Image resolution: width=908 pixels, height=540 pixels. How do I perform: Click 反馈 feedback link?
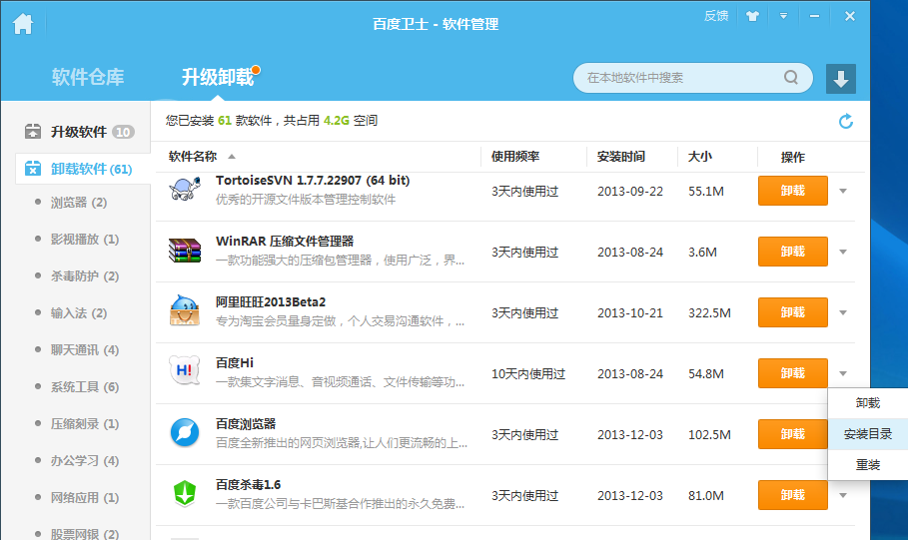click(716, 16)
